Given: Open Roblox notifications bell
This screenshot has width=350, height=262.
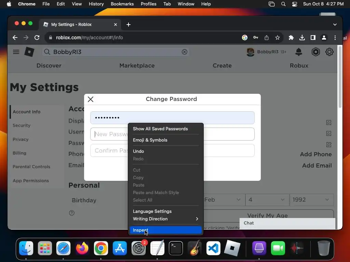Looking at the screenshot, I should (x=299, y=52).
